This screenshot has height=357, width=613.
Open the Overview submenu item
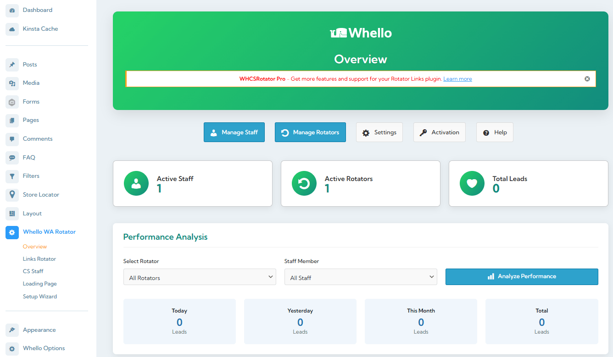pos(35,247)
